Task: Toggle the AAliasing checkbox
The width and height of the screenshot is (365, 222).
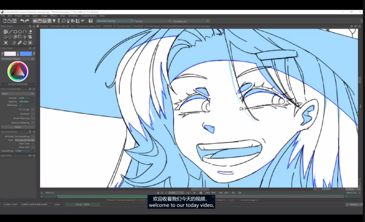Action: tap(20, 105)
